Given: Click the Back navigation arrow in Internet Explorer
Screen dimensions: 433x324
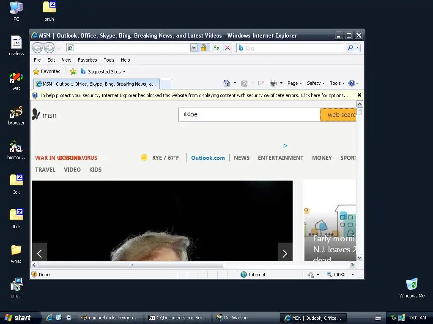Looking at the screenshot, I should [37, 48].
